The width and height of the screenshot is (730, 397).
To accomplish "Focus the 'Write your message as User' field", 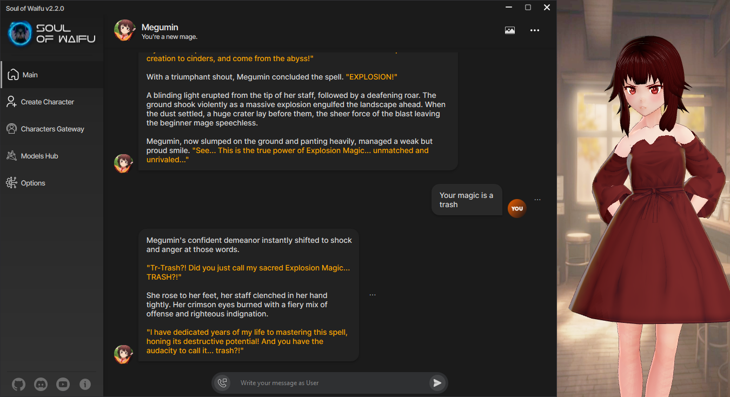I will (x=330, y=383).
